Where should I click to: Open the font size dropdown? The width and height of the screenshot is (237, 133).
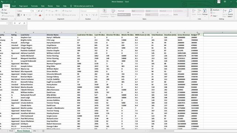(x=36, y=11)
